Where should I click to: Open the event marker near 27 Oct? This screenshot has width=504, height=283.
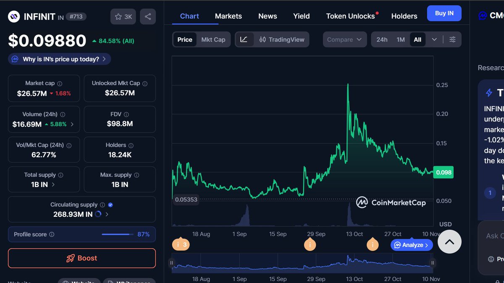point(372,244)
